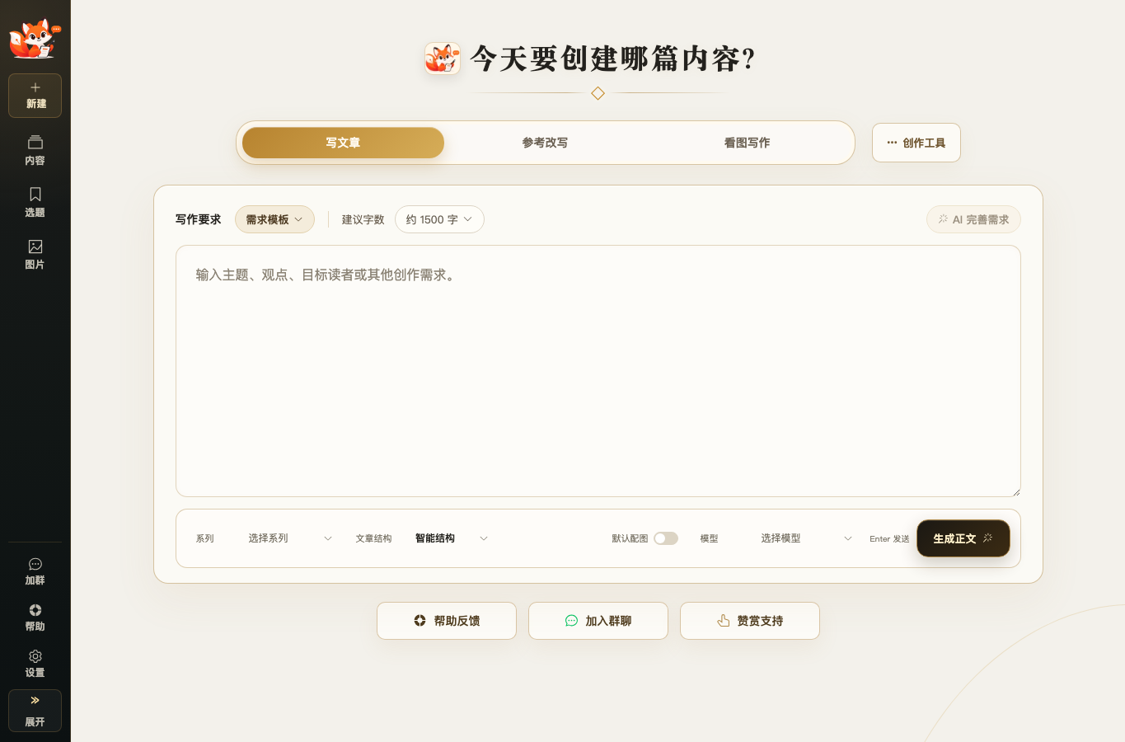The height and width of the screenshot is (742, 1125).
Task: Select the 写文章 tab
Action: [x=343, y=143]
